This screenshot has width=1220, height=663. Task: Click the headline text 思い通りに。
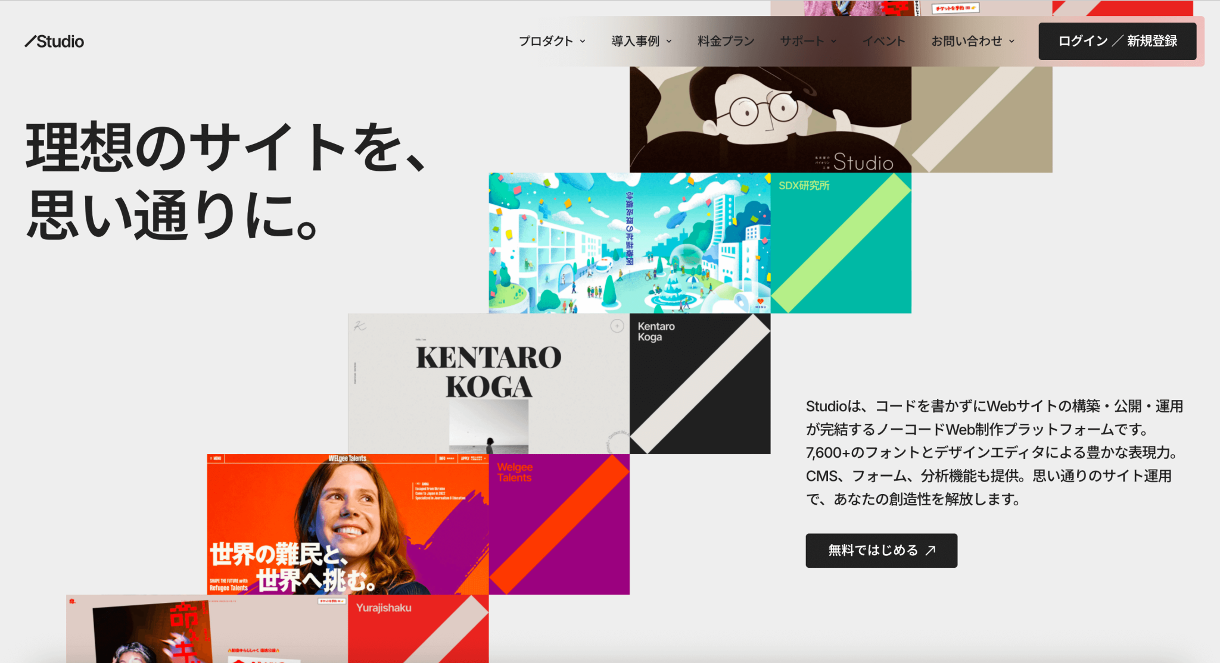(173, 215)
